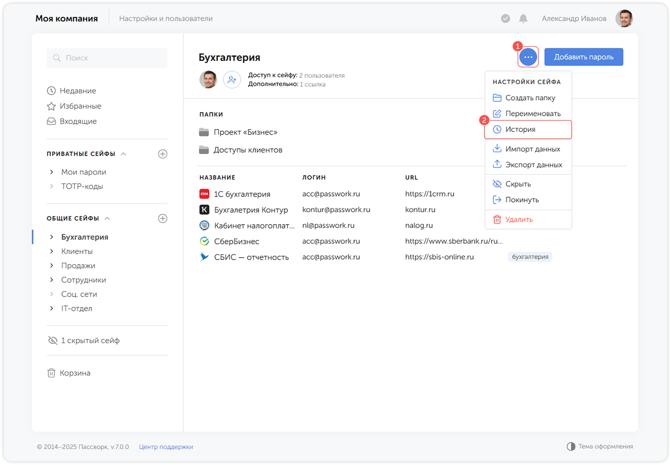Open the https://1crm.ru URL
The width and height of the screenshot is (671, 465).
430,194
